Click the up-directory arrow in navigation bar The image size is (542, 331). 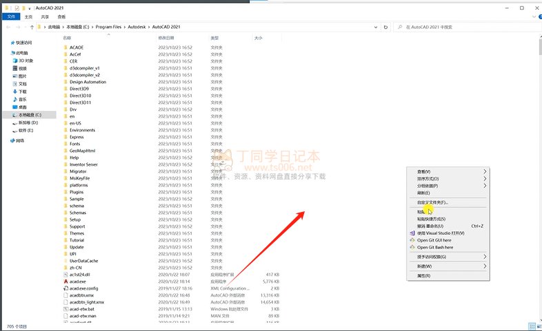coord(33,27)
